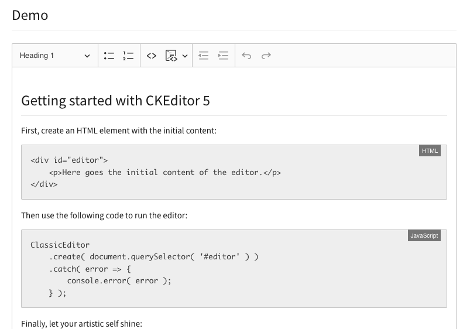Screen dimensions: 470x329
Task: Redo the last change
Action: tap(266, 56)
